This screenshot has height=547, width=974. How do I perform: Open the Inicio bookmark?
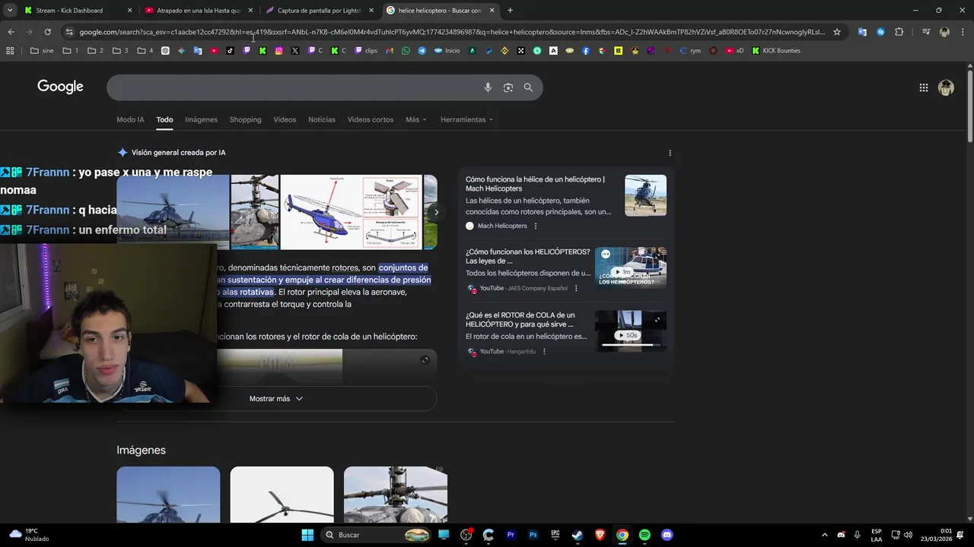[x=447, y=51]
